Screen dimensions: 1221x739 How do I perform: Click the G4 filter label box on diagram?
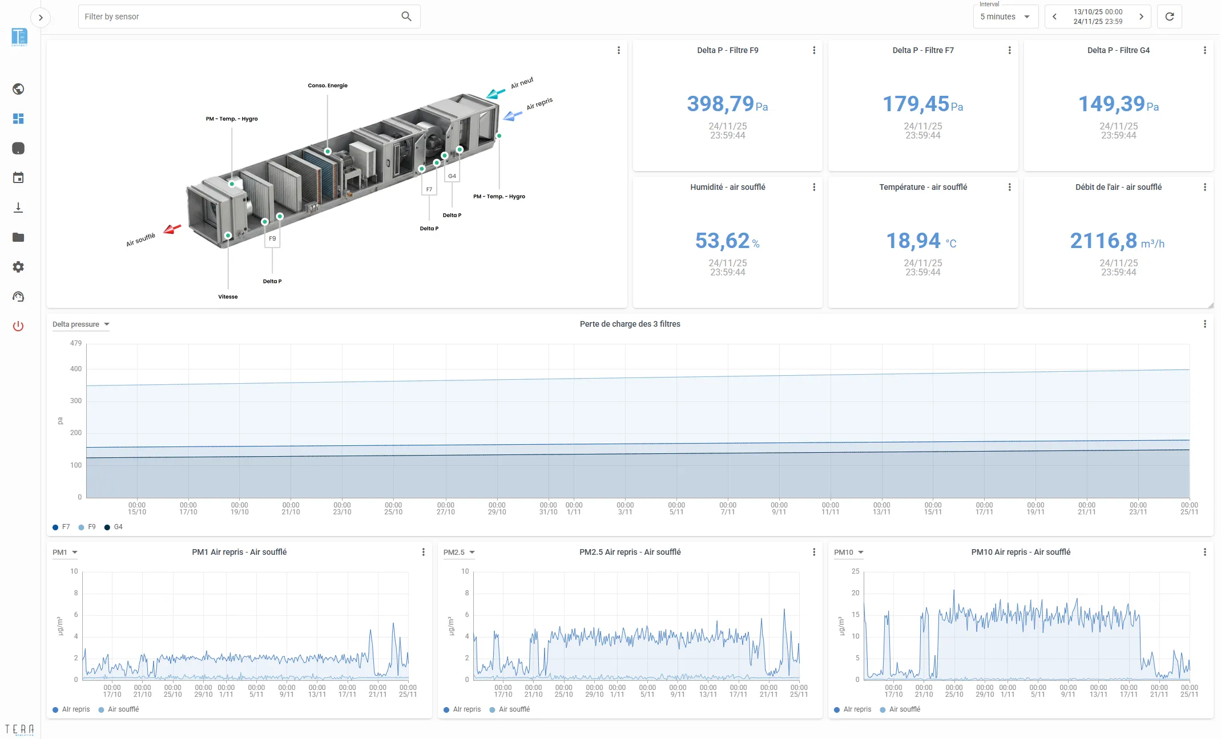pyautogui.click(x=452, y=176)
